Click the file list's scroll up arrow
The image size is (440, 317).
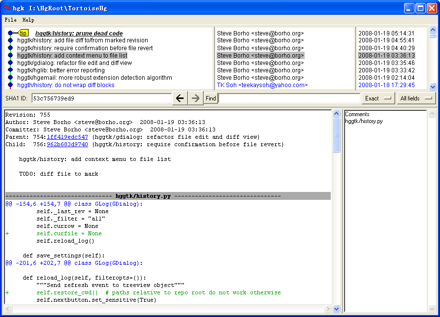click(x=432, y=113)
